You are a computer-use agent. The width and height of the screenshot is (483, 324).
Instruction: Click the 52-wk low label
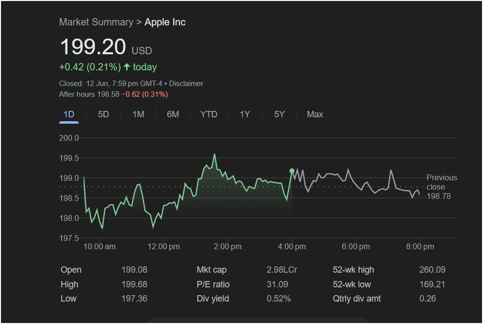click(352, 284)
